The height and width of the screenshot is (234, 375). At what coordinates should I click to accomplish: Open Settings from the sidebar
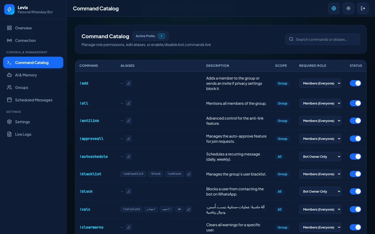pyautogui.click(x=33, y=122)
